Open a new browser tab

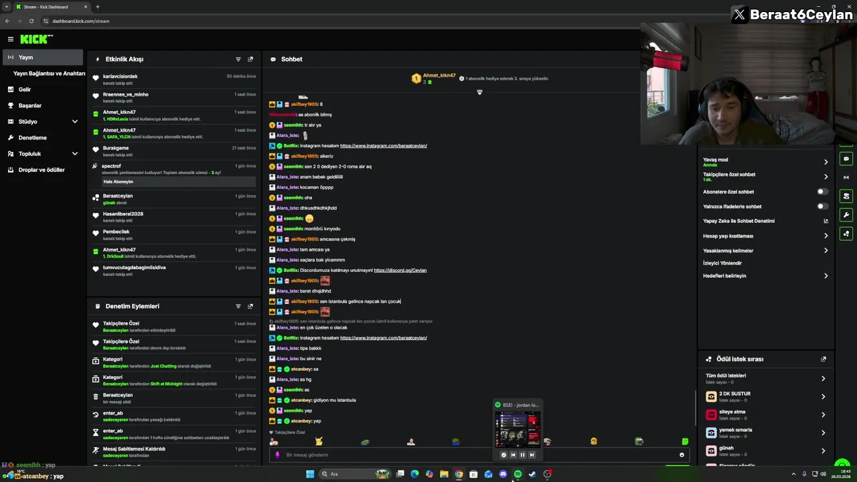pyautogui.click(x=98, y=7)
